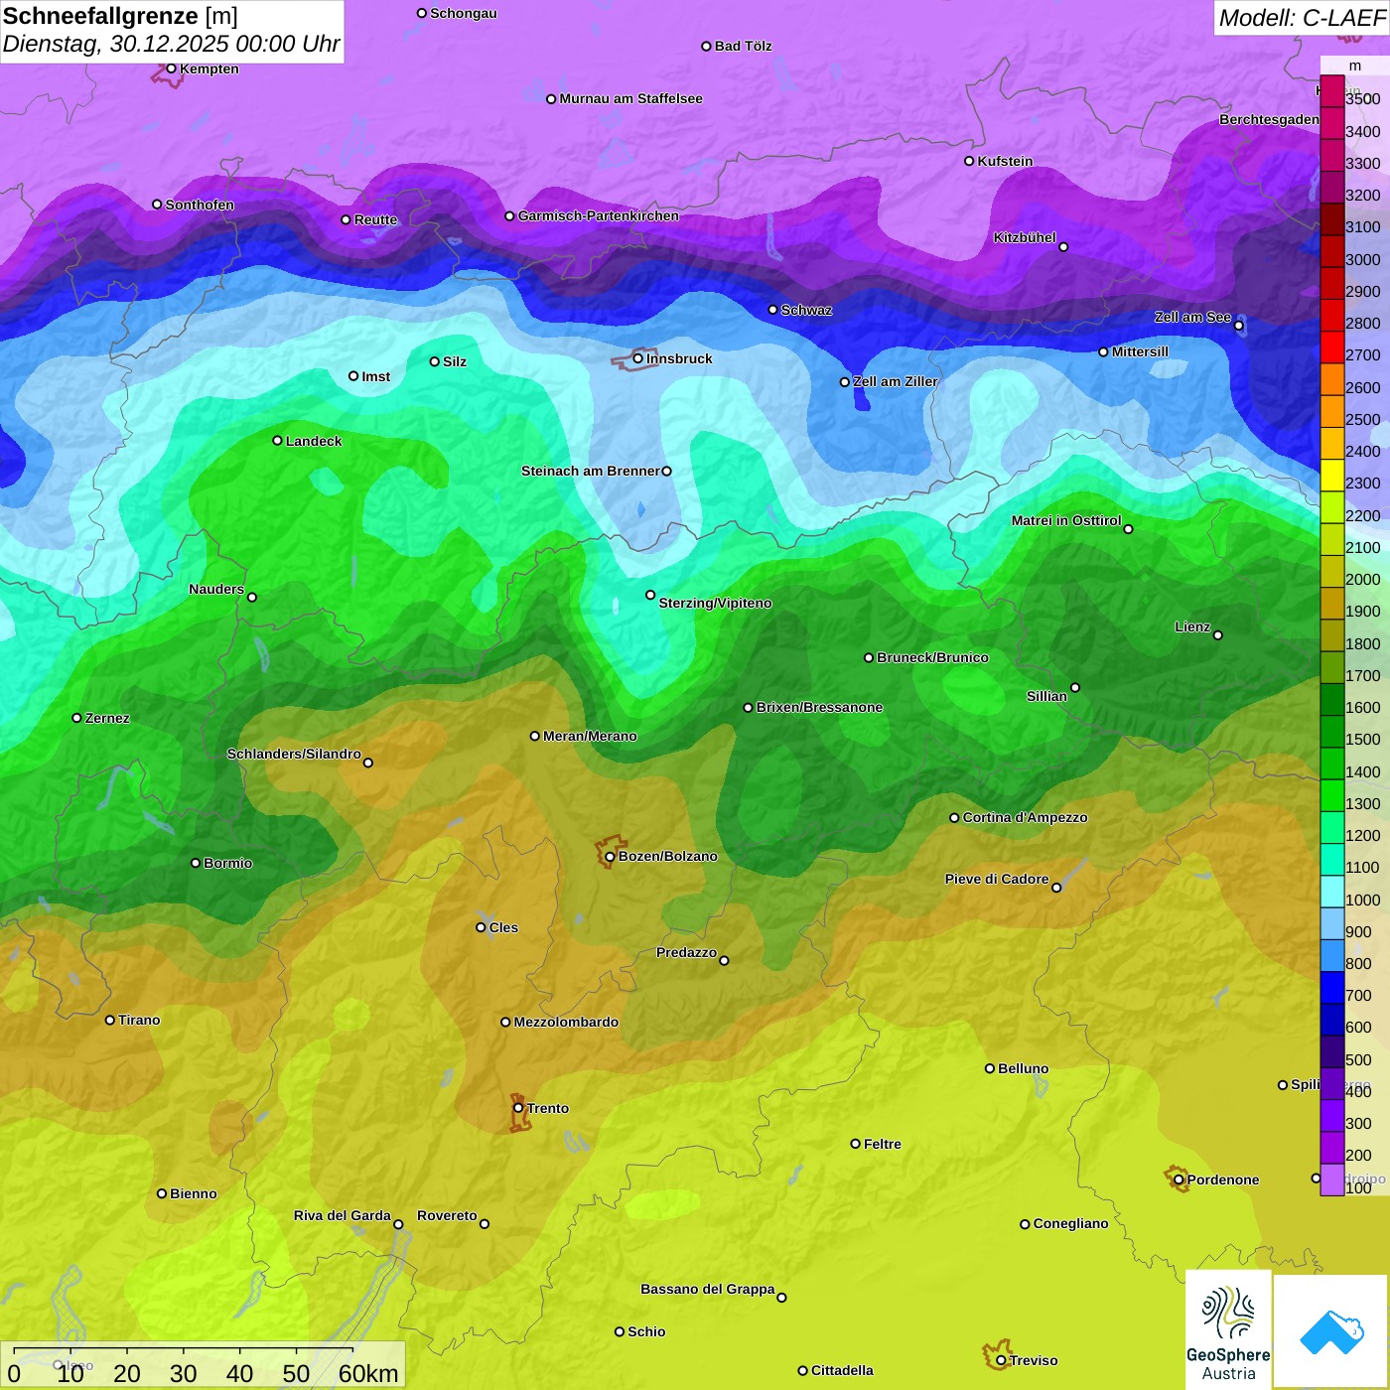Click the "Schlanders/Silandro" label
The width and height of the screenshot is (1390, 1390).
tap(294, 754)
